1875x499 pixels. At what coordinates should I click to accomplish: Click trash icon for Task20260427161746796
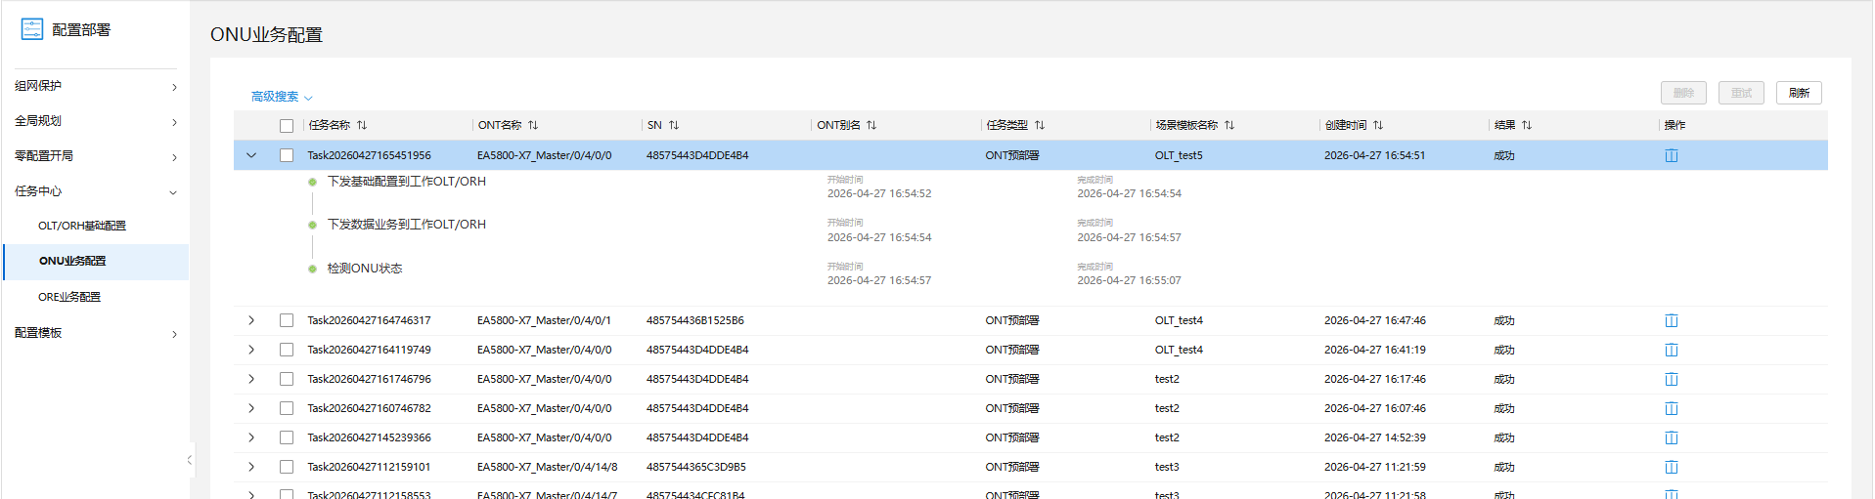pos(1672,379)
